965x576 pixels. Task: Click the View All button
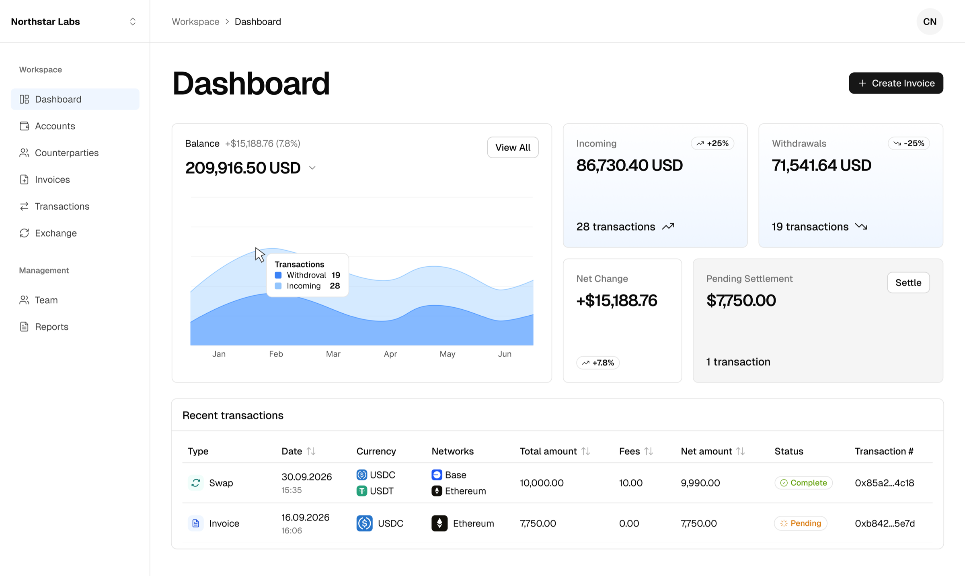(x=513, y=147)
